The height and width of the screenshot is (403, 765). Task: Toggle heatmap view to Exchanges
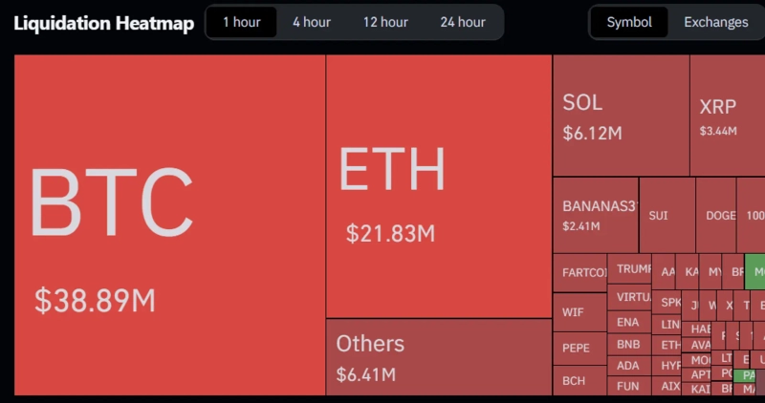click(715, 22)
